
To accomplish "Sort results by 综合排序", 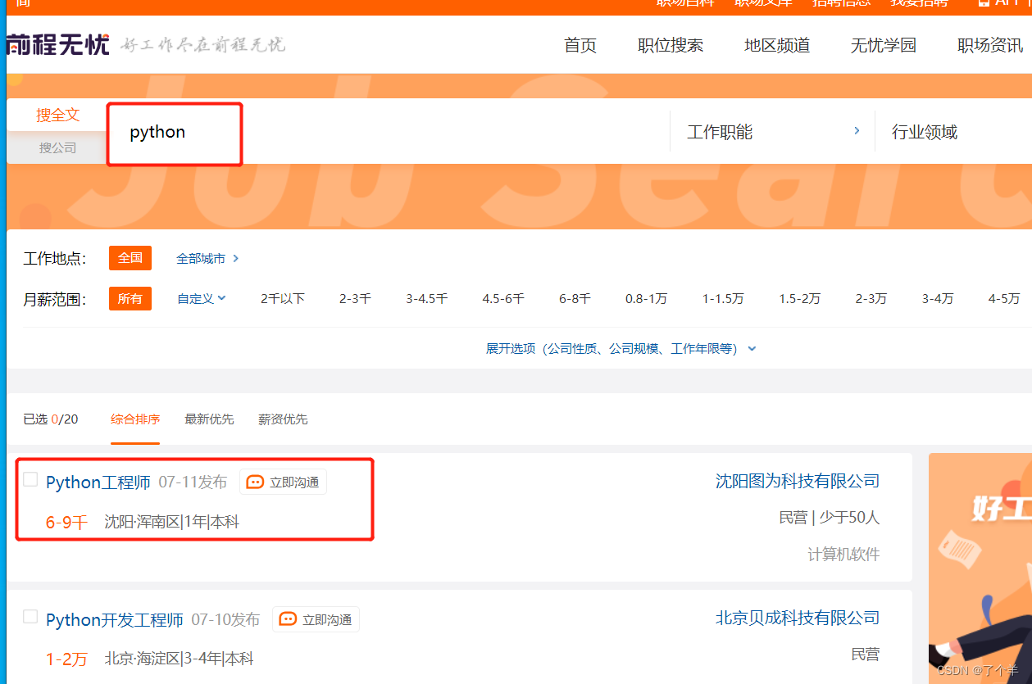I will 135,419.
